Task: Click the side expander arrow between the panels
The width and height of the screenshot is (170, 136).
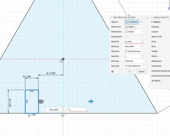Action: coord(149,54)
